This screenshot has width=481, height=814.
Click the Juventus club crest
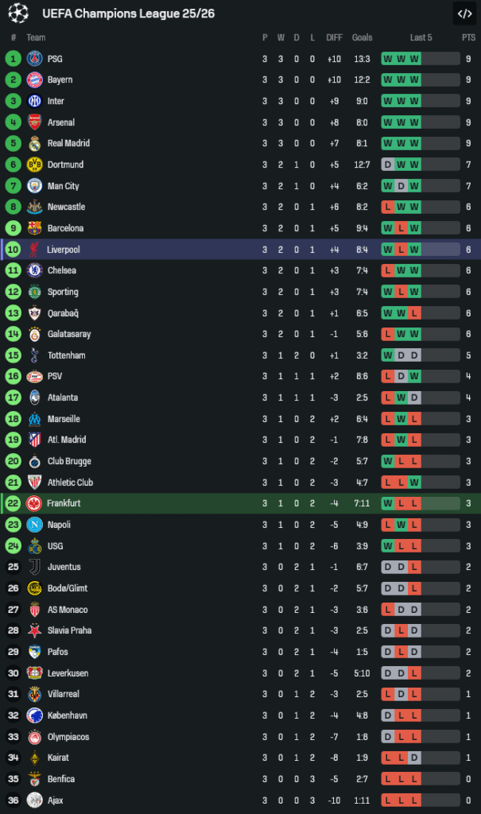(34, 567)
